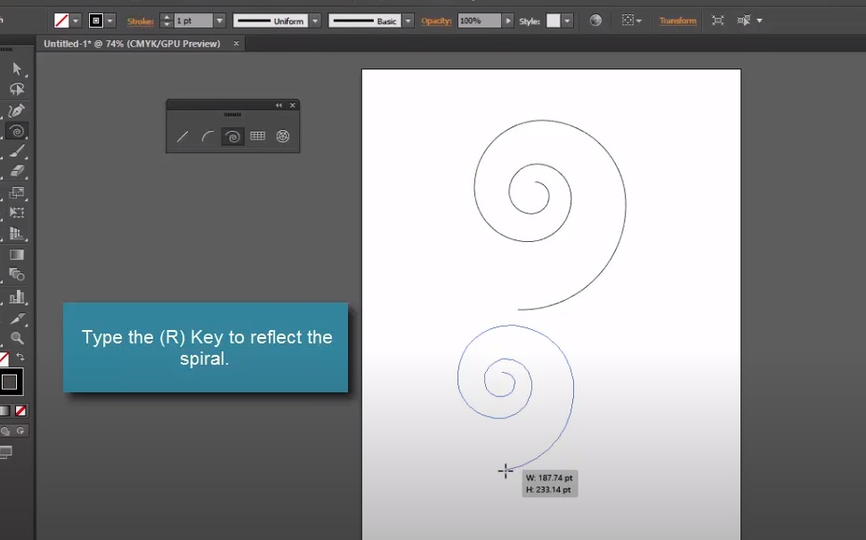Select the Eraser tool
Image resolution: width=866 pixels, height=540 pixels.
click(17, 171)
